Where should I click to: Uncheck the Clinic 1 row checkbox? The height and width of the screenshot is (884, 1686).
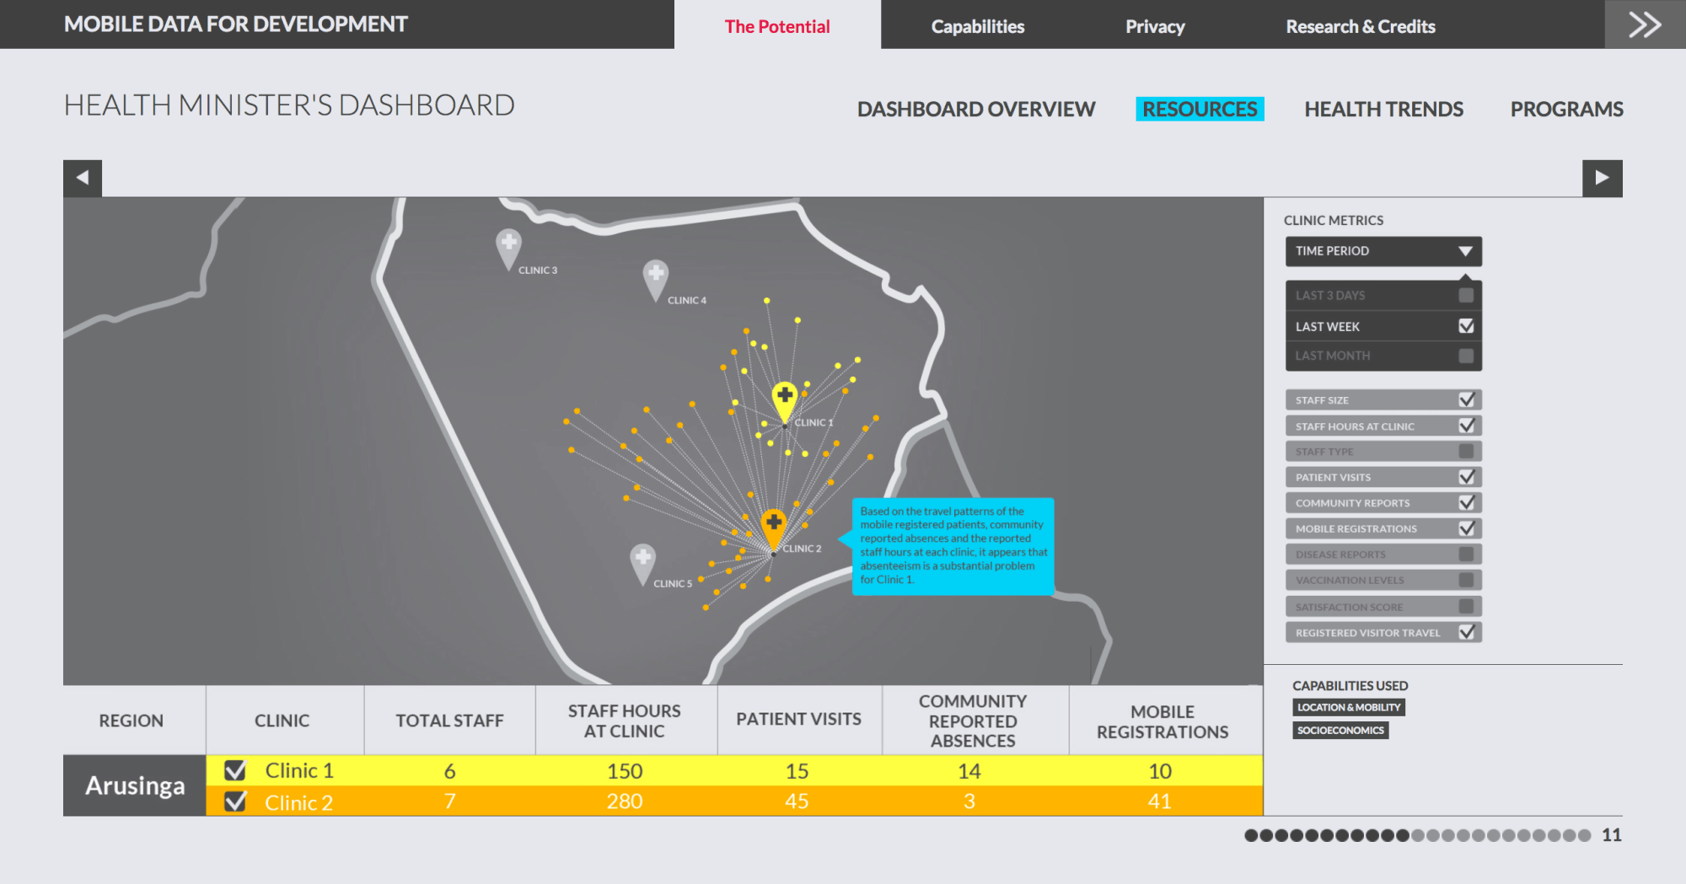pos(235,770)
